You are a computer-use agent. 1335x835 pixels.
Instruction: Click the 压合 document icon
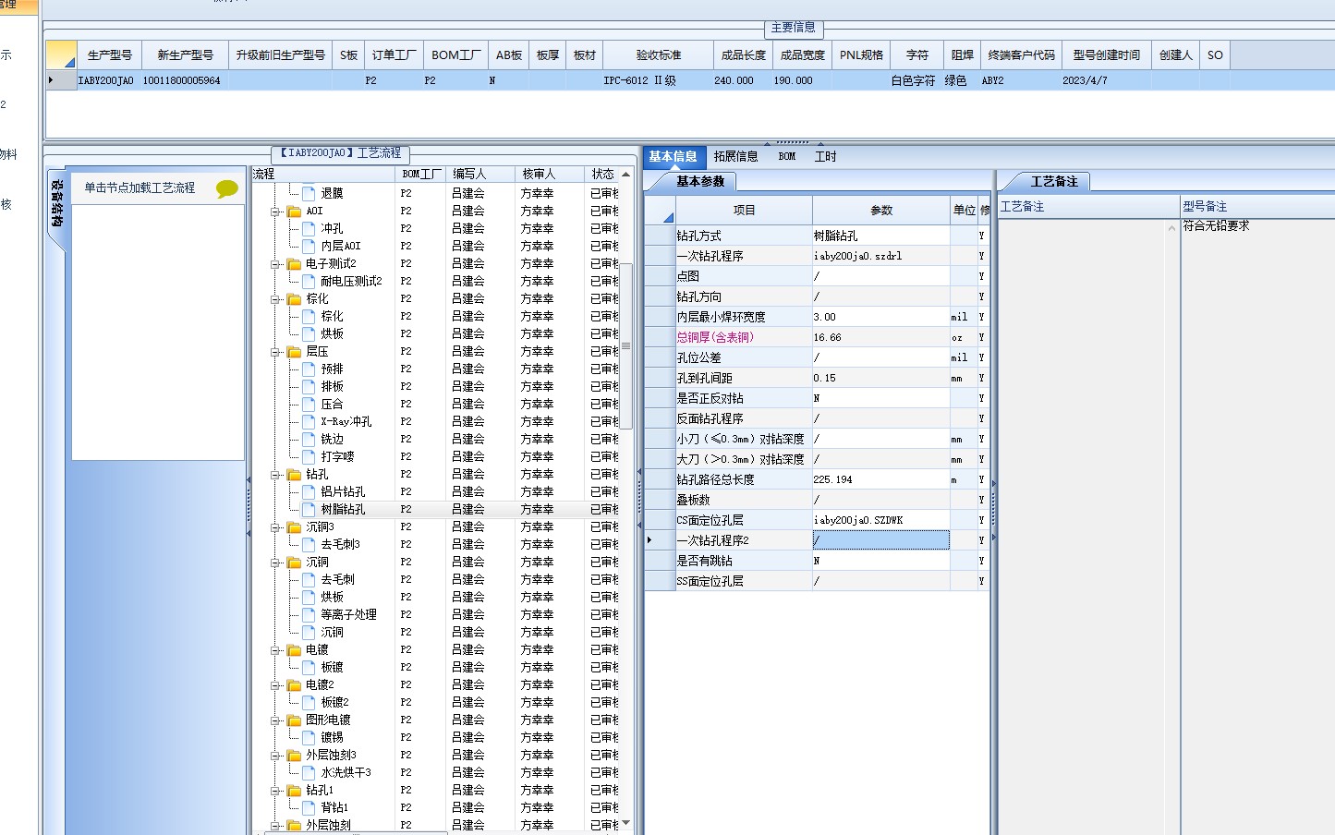[309, 404]
